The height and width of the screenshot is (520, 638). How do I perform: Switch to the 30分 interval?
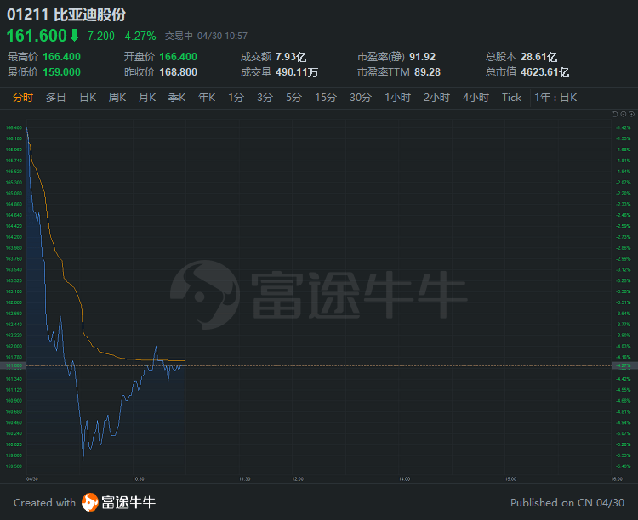[x=361, y=98]
